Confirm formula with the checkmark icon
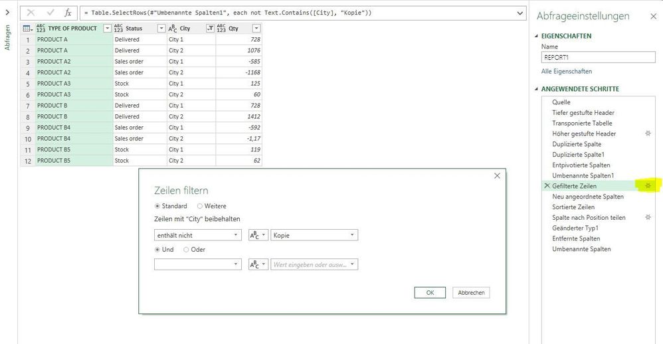 click(50, 13)
